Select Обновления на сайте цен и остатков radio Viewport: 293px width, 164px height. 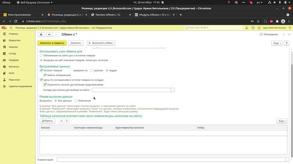[41, 56]
